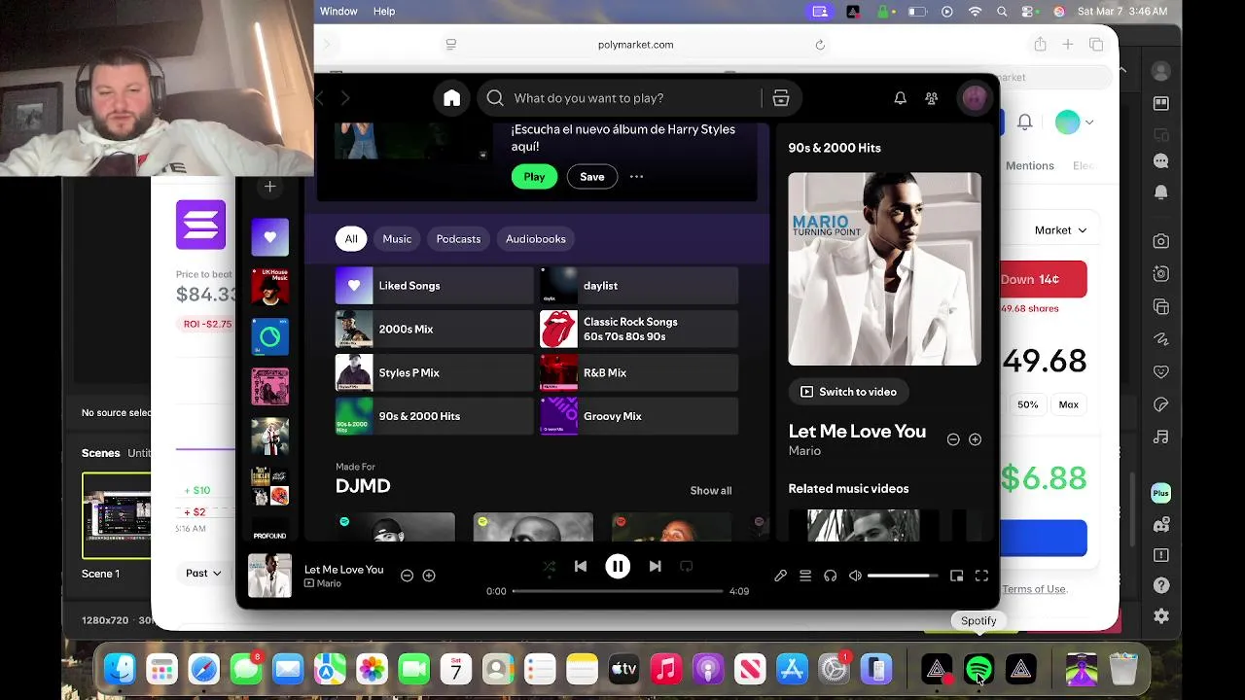
Task: Open Spotify Friend Activity icon
Action: click(931, 98)
